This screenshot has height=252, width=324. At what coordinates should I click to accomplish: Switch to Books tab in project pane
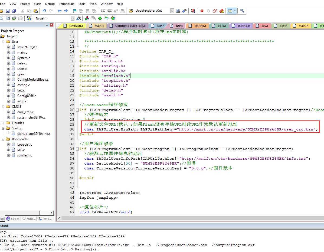click(13, 218)
